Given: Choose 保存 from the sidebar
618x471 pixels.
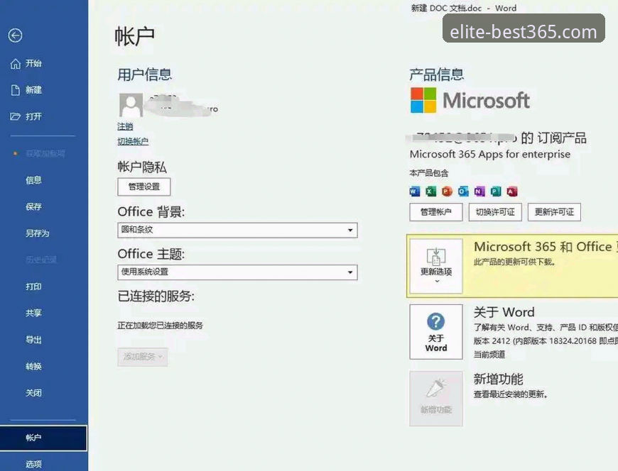Looking at the screenshot, I should pyautogui.click(x=33, y=206).
